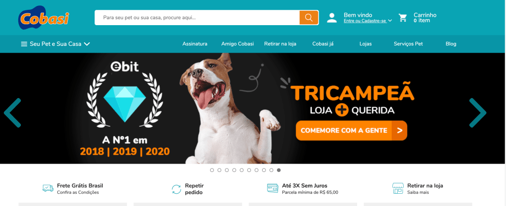Expand Seu Pet e Sua Casa menu

click(55, 44)
